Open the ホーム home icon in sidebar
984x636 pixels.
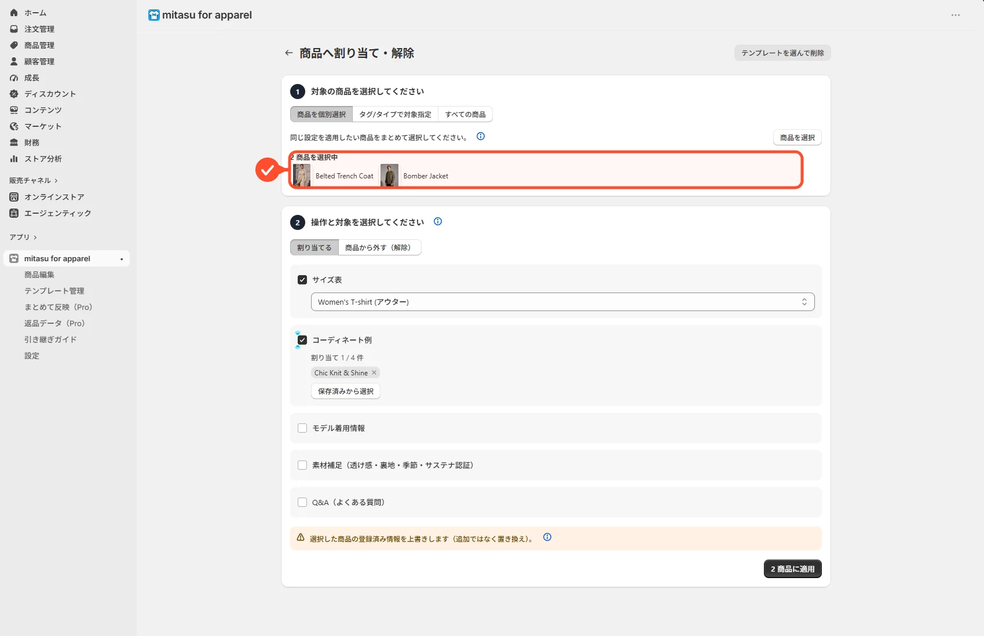pyautogui.click(x=14, y=13)
